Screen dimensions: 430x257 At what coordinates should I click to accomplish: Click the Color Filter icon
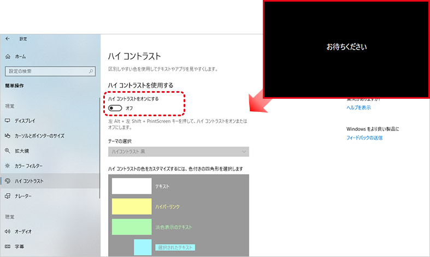tap(8, 165)
